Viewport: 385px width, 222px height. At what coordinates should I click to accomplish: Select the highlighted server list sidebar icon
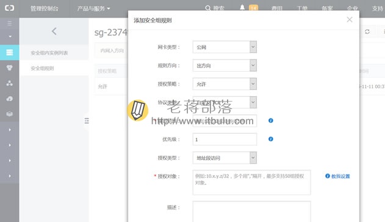tap(10, 52)
